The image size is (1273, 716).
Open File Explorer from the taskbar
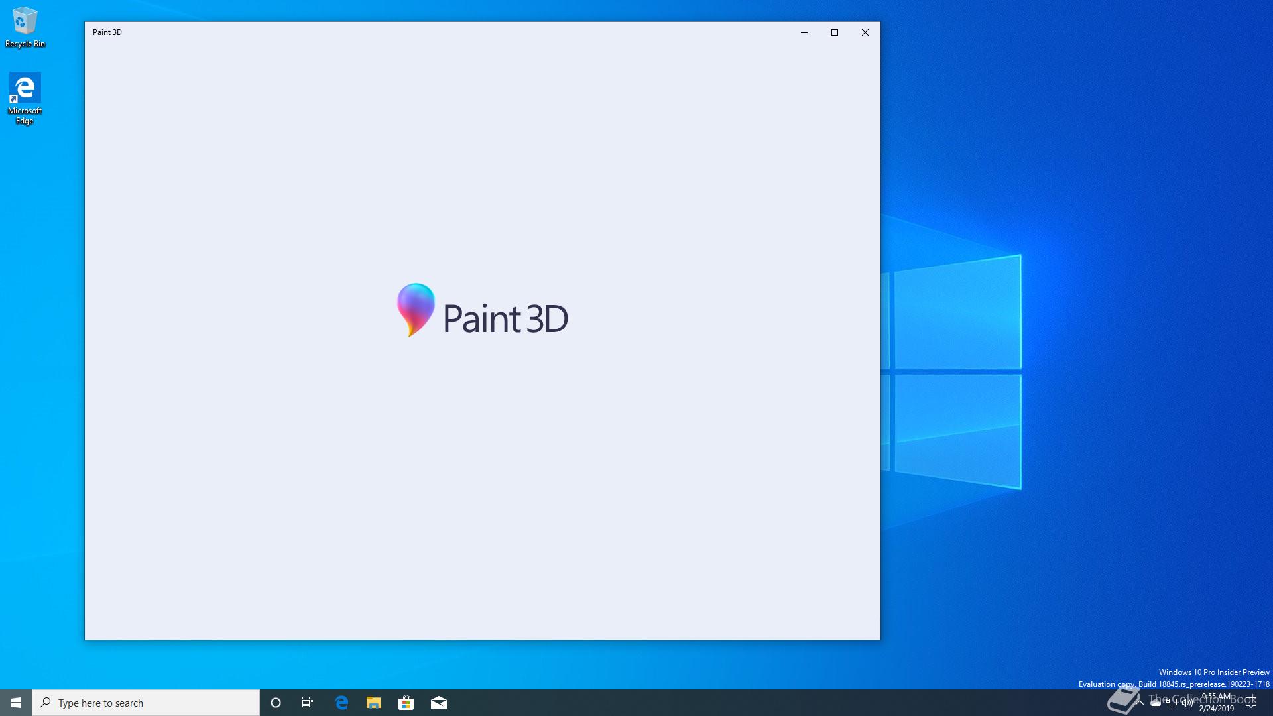374,703
